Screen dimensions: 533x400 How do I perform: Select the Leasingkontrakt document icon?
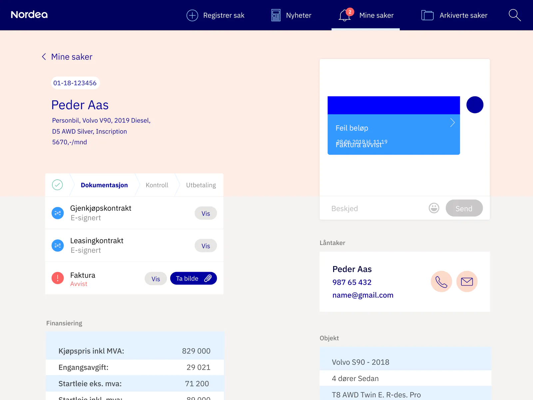tap(58, 245)
